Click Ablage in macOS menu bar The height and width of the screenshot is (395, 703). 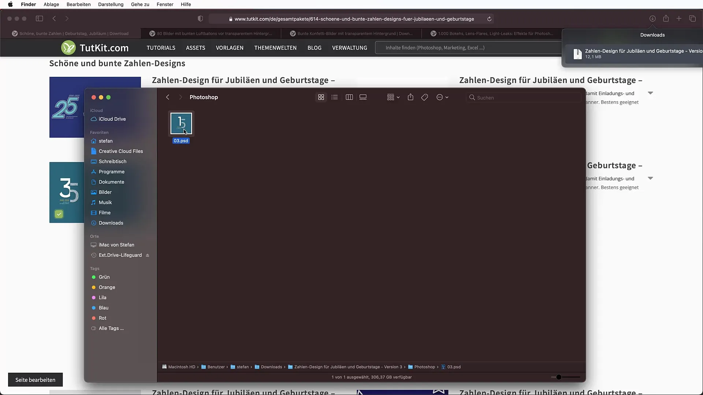click(51, 4)
